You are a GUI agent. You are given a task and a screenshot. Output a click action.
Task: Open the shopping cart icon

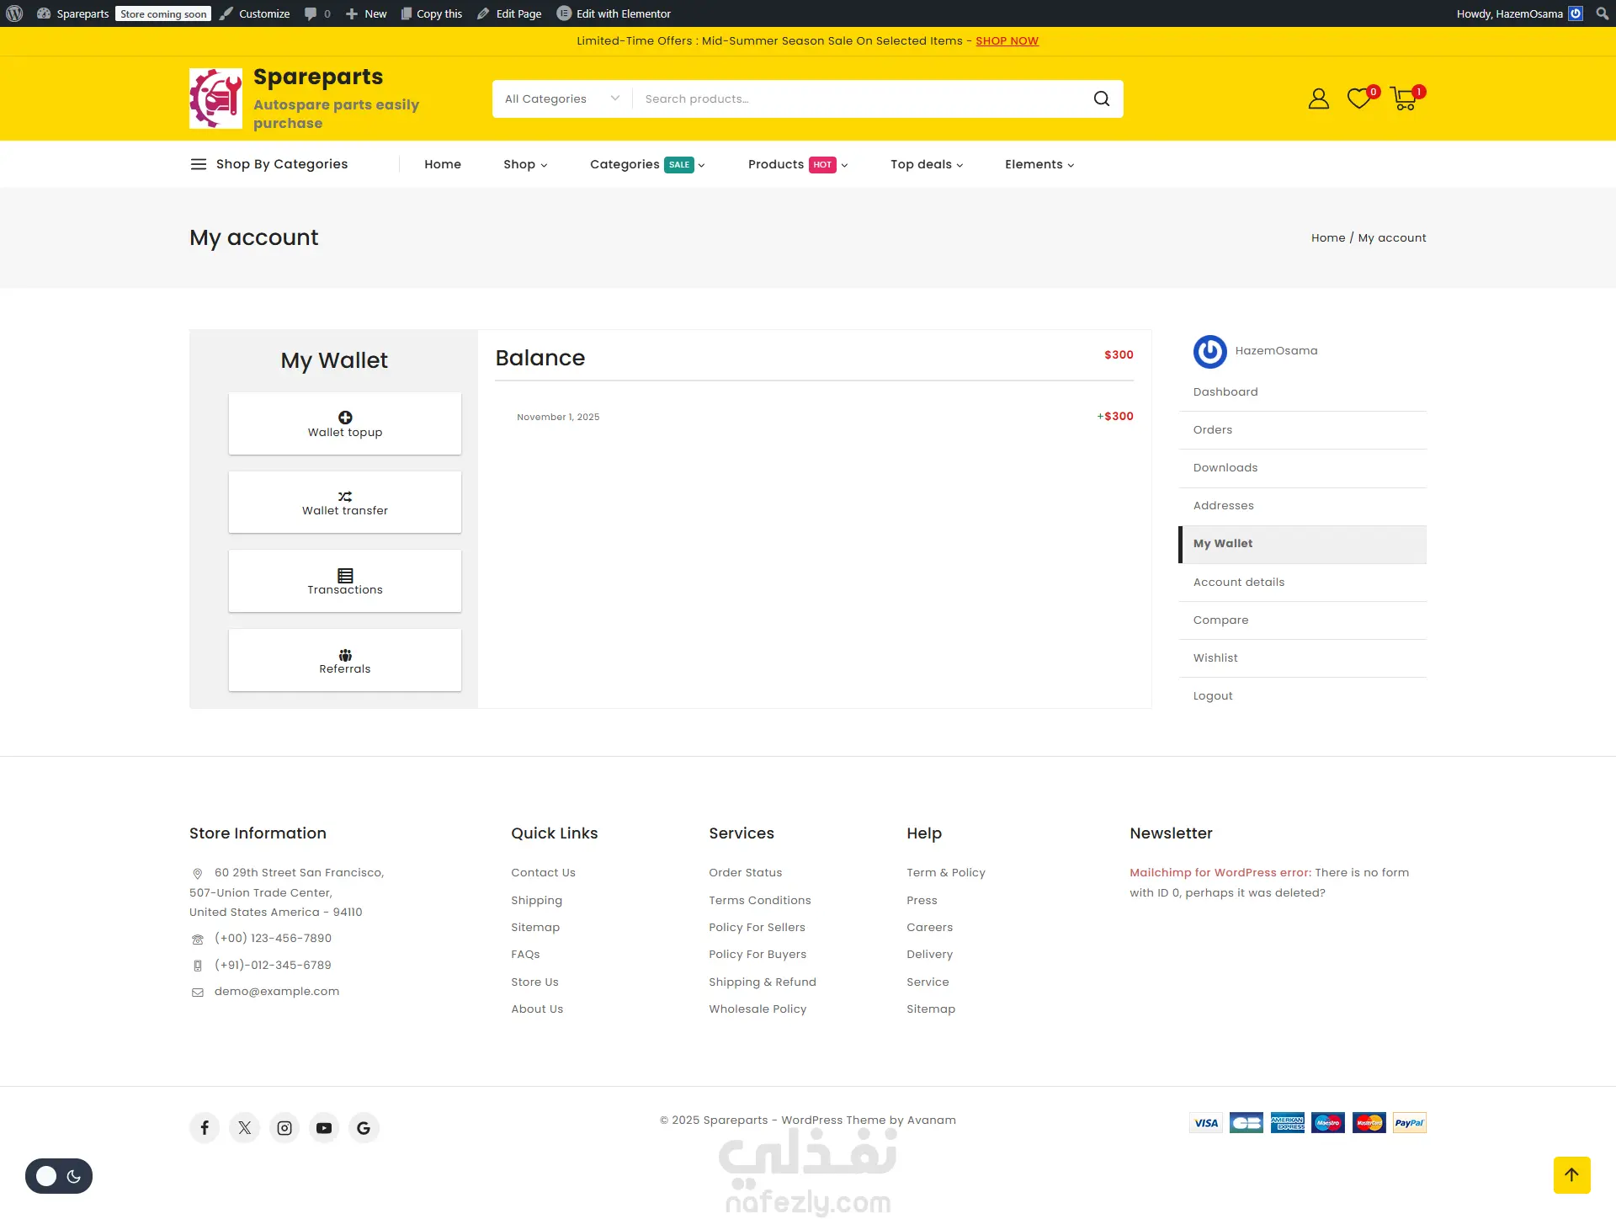tap(1404, 99)
